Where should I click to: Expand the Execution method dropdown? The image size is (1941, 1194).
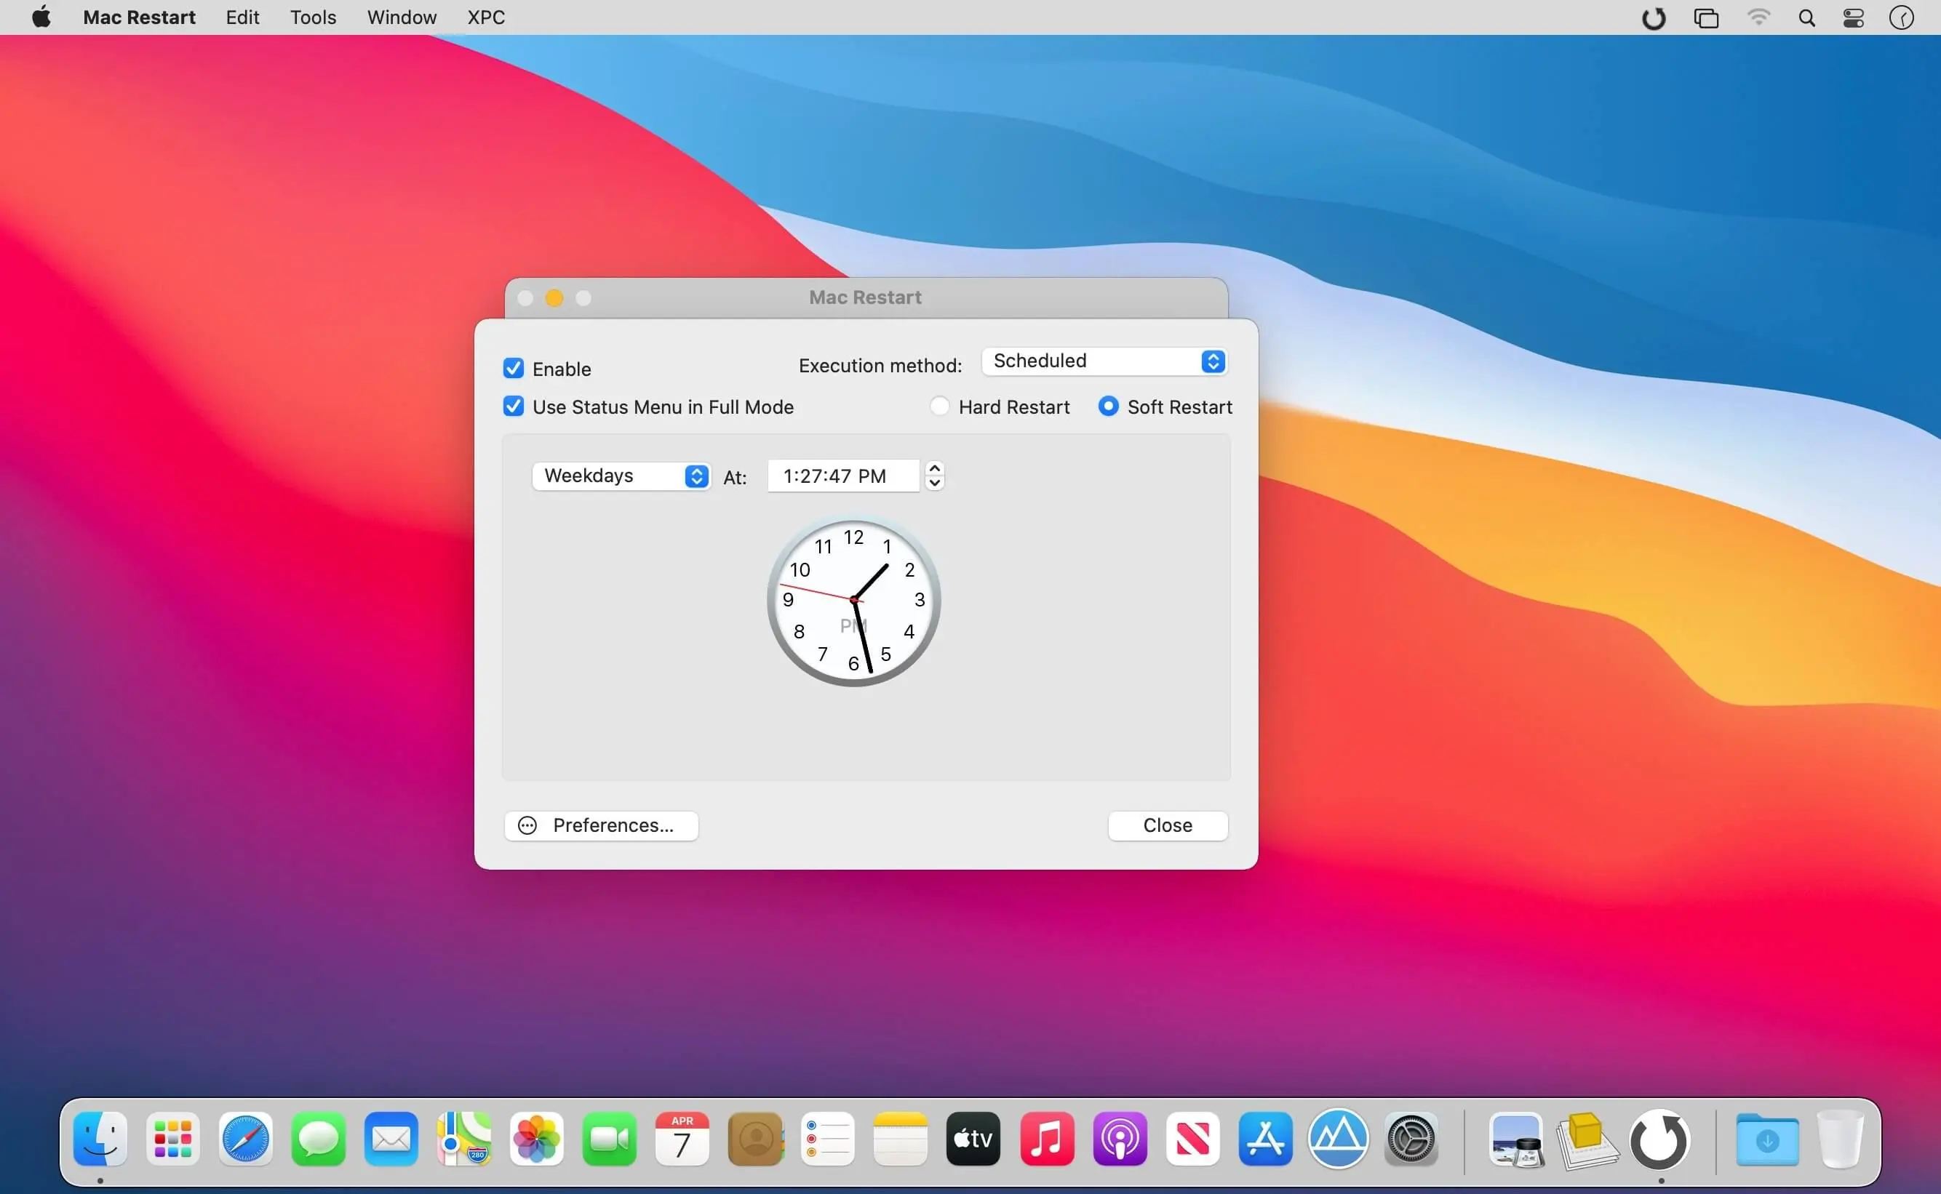coord(1104,361)
